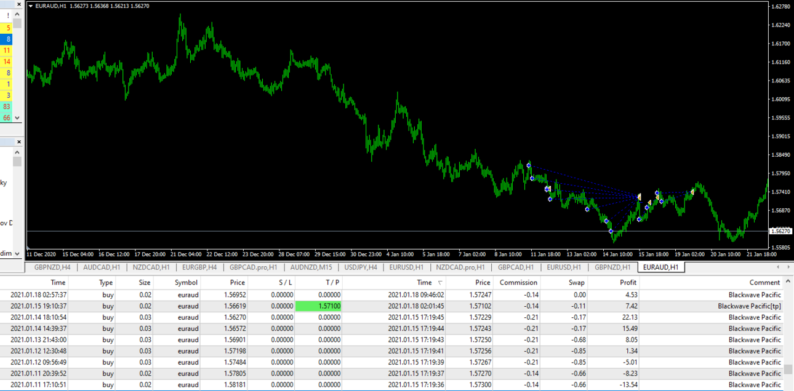Switch to the GBPNZD,H4 chart tab
The width and height of the screenshot is (794, 391).
[x=52, y=267]
